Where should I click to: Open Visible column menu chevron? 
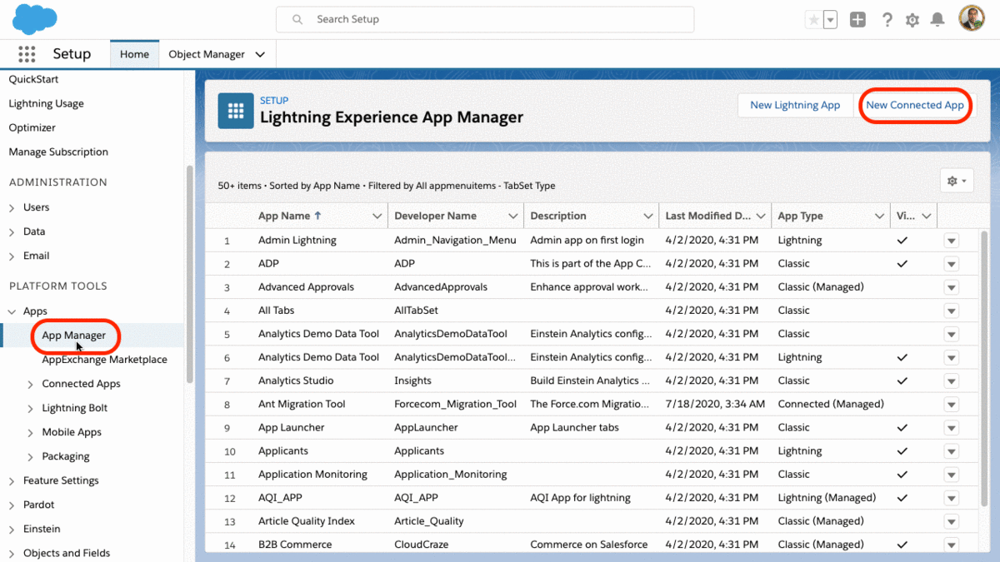pyautogui.click(x=926, y=216)
